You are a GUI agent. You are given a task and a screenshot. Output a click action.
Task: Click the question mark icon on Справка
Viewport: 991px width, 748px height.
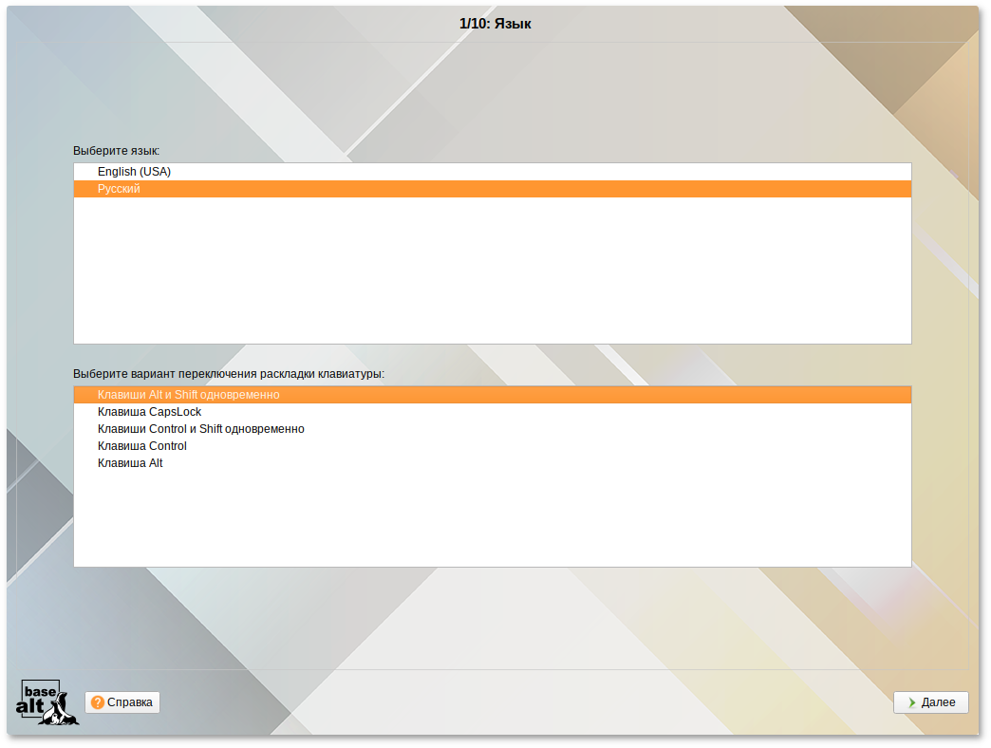[98, 702]
